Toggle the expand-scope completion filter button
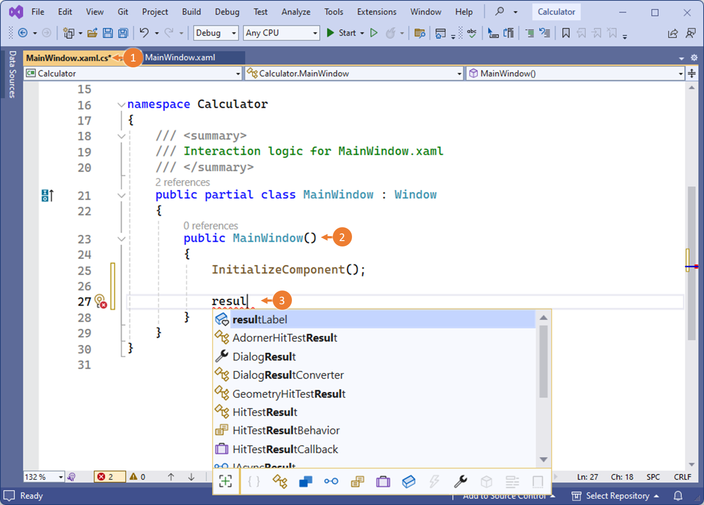The height and width of the screenshot is (505, 704). 226,481
